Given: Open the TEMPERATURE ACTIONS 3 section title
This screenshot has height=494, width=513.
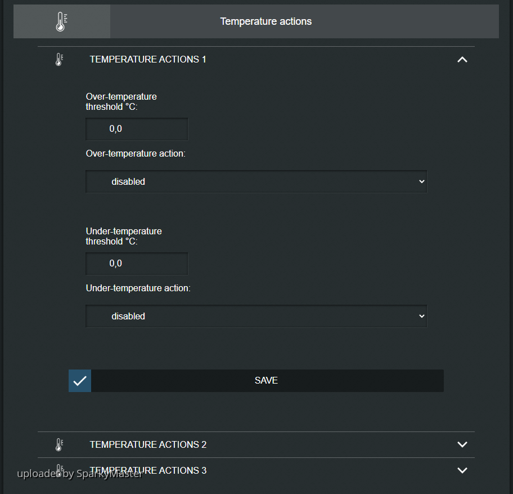Looking at the screenshot, I should 148,470.
